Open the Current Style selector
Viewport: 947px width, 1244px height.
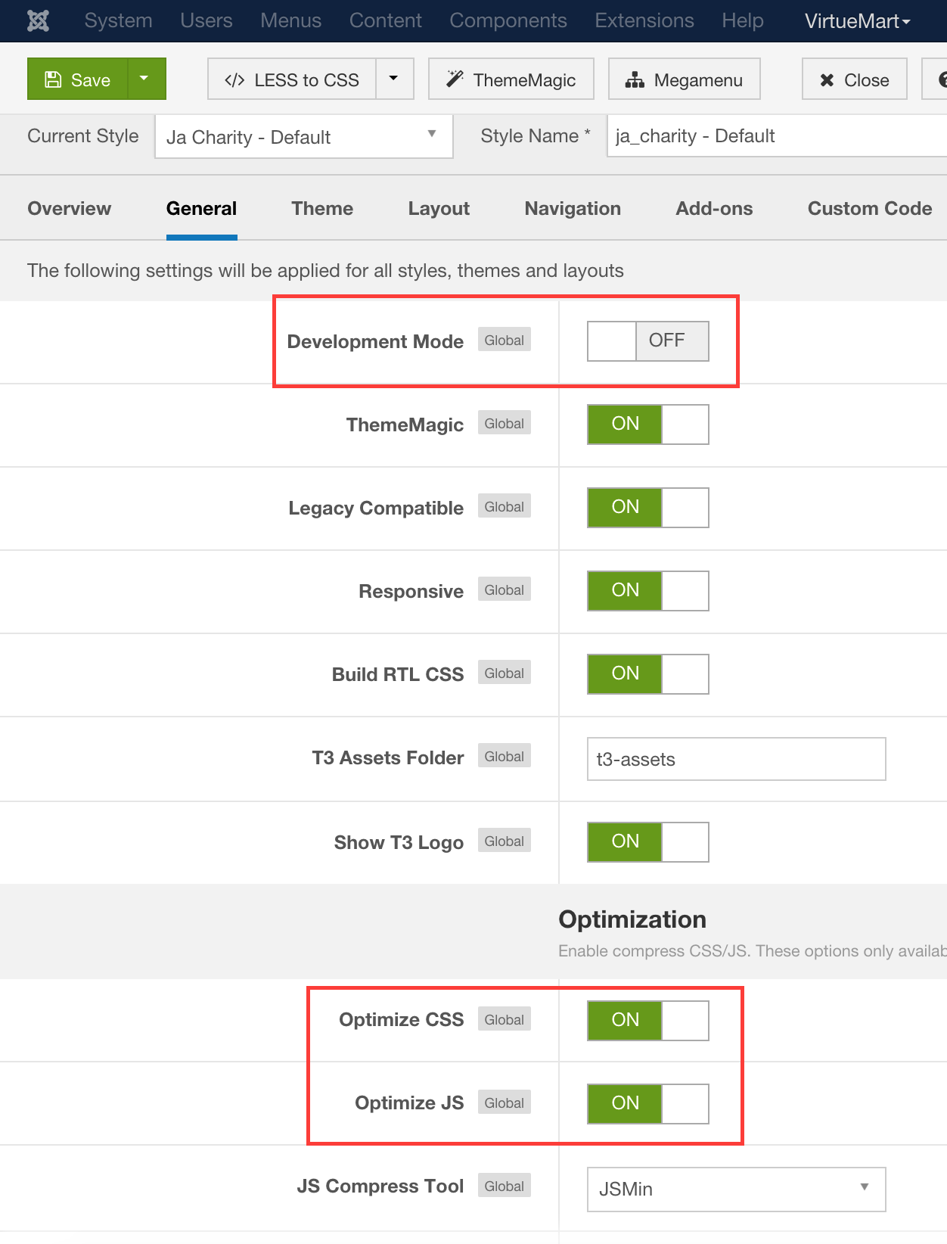pos(304,137)
